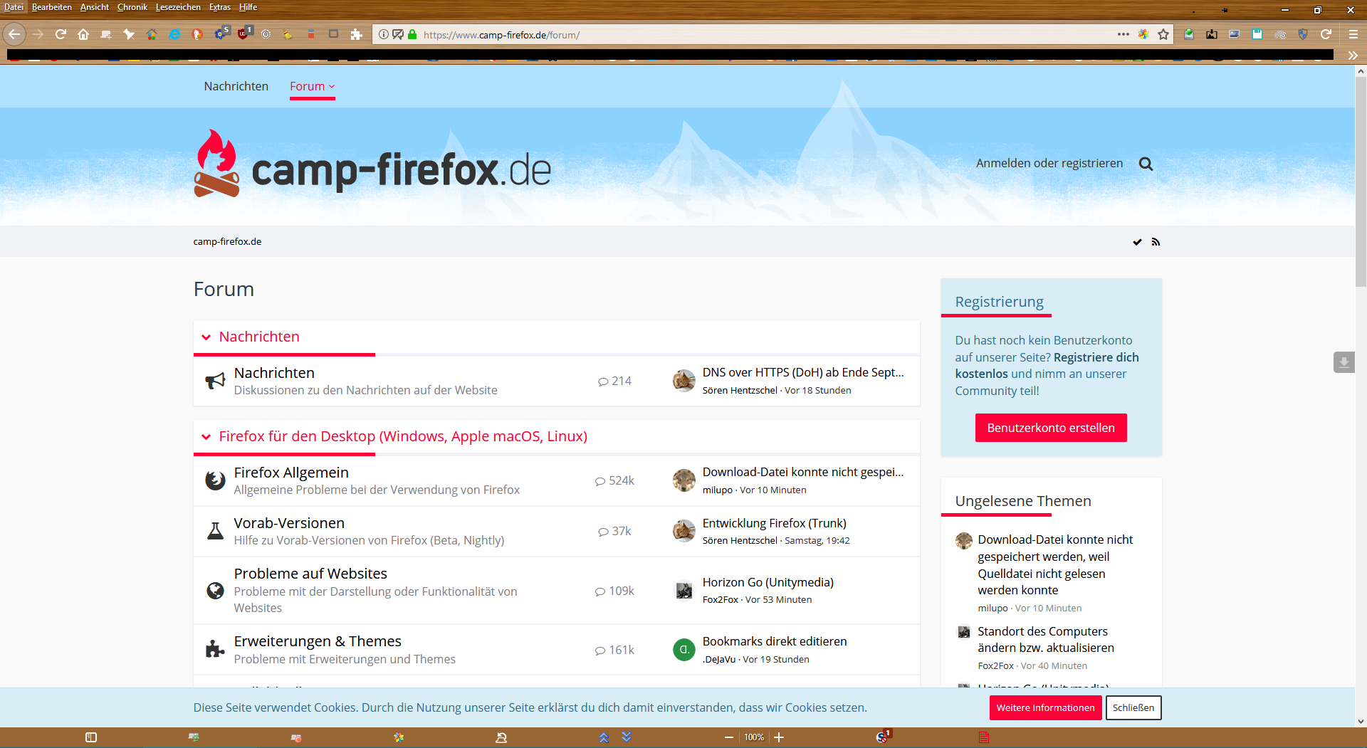Mark all forums read via the checkmark icon
Screen dimensions: 1367x748
[1137, 242]
